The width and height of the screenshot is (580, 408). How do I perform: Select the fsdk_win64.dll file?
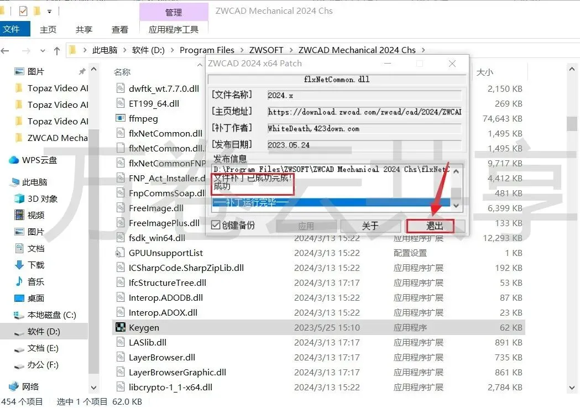tap(157, 238)
